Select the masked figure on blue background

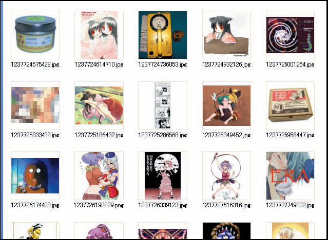pos(35,176)
